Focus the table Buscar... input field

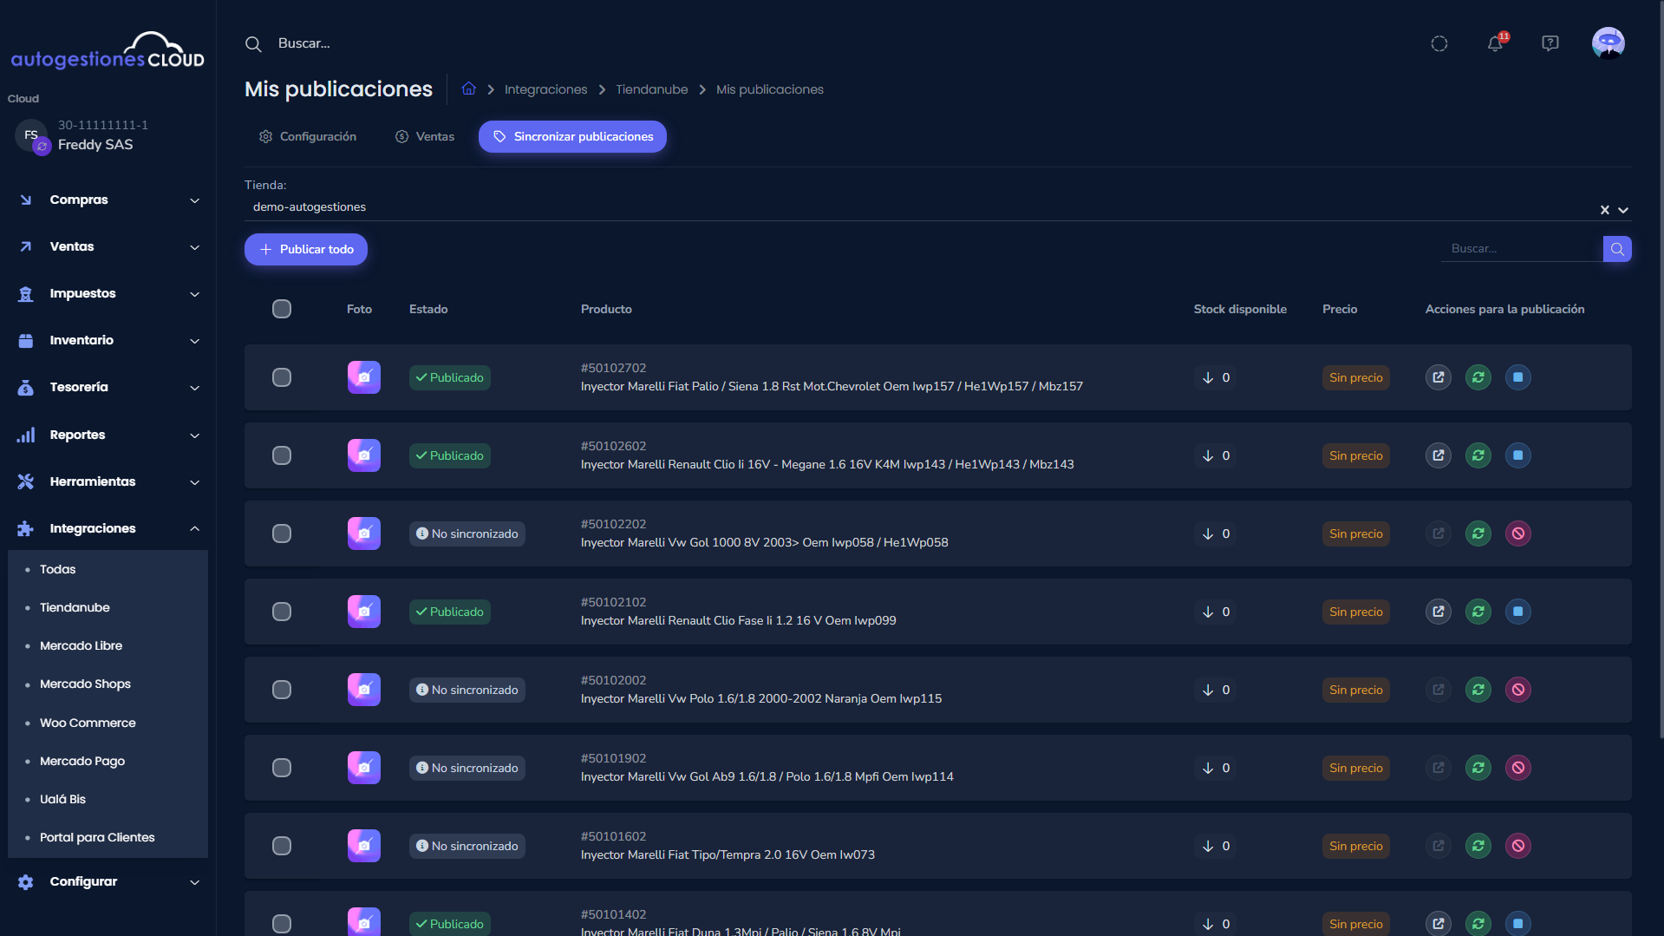tap(1522, 249)
